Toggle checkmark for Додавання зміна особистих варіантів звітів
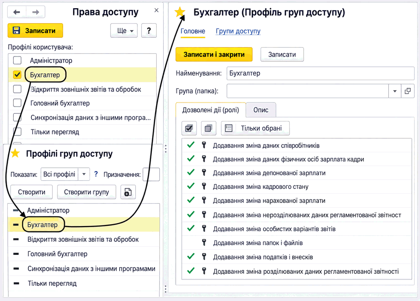420x301 pixels. [x=191, y=228]
